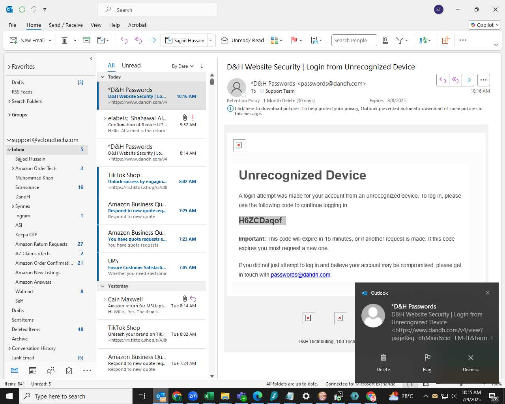
Task: Open the UPS 7:05 AM email
Action: click(152, 267)
